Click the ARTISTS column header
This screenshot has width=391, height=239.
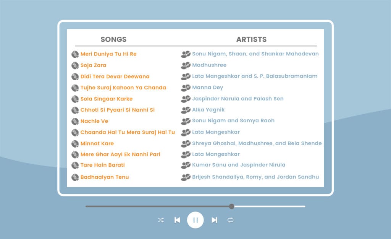coord(251,39)
